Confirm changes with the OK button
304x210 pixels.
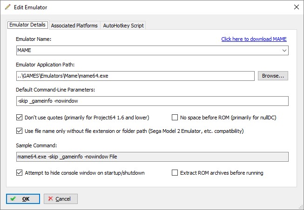point(23,199)
